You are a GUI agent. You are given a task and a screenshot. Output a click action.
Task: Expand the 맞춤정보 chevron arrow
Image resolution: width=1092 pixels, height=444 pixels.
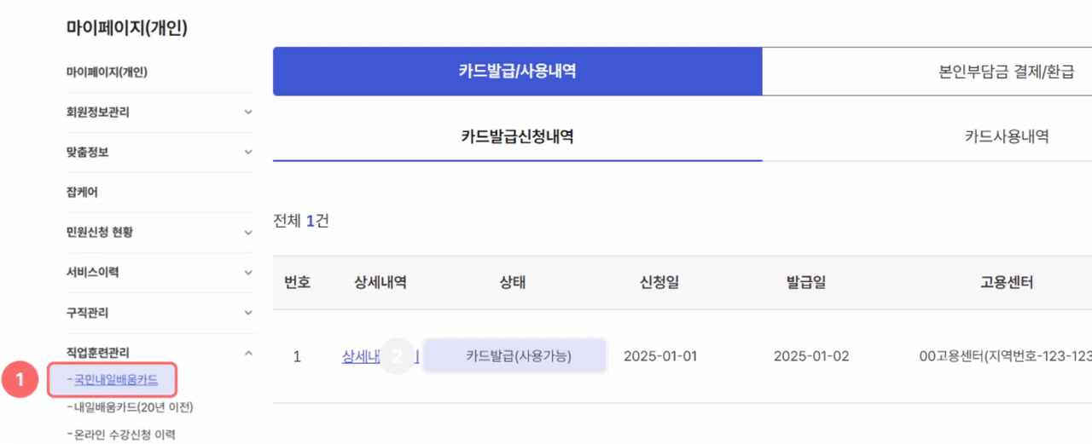pyautogui.click(x=248, y=152)
